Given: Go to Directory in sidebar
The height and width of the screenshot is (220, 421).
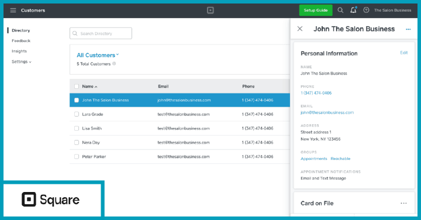Looking at the screenshot, I should [20, 30].
